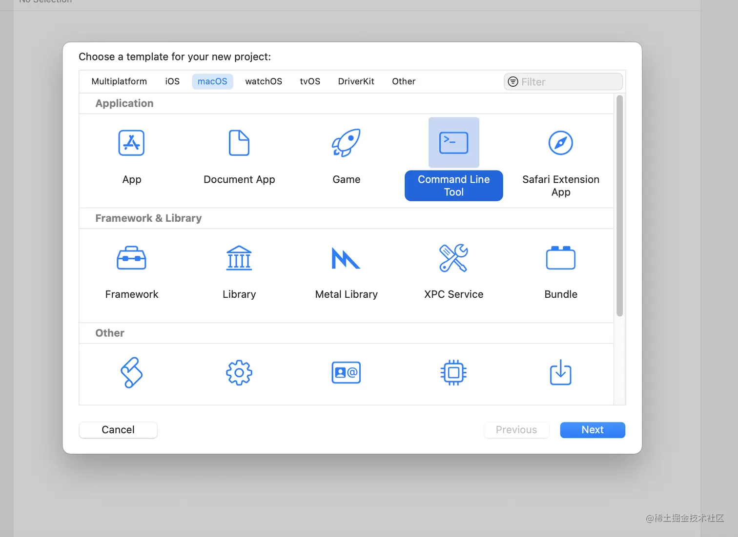Pick the chip processor template icon
Viewport: 738px width, 537px height.
453,373
